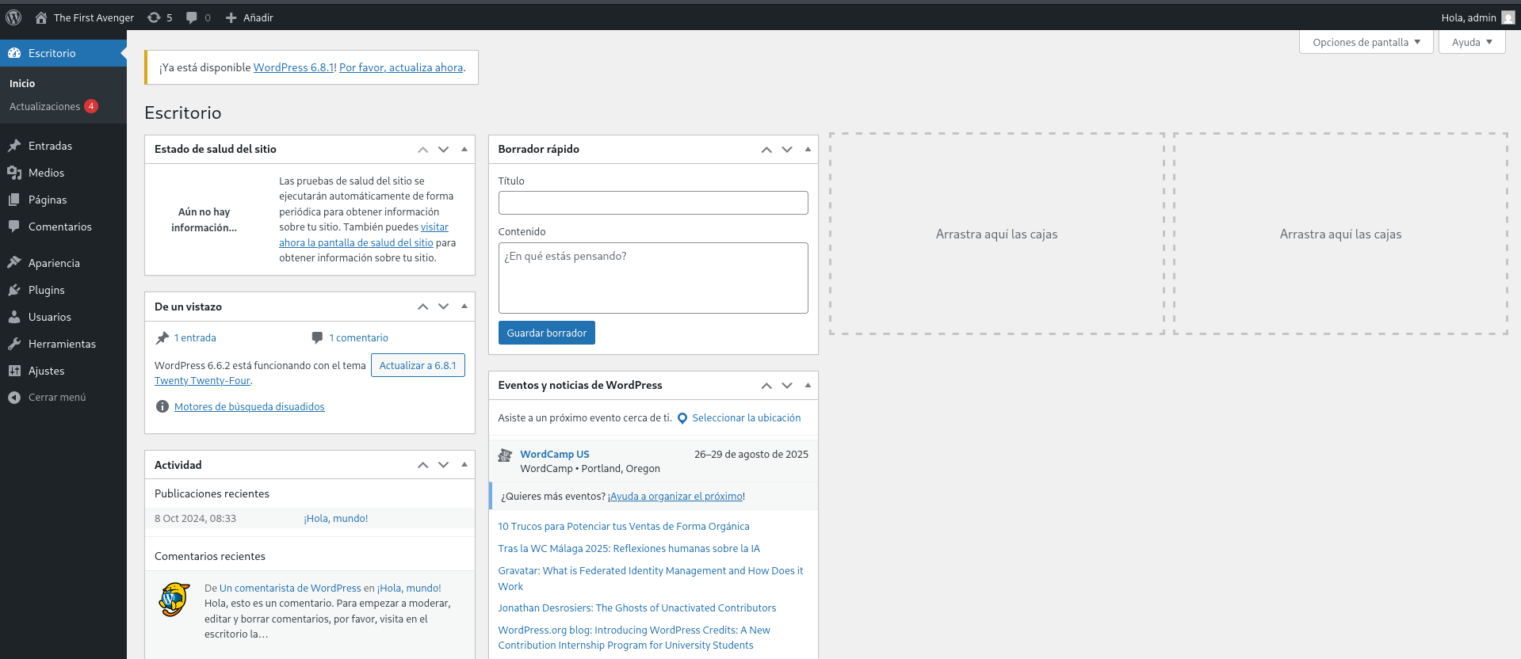Move Borrador rápido box up
Image resolution: width=1521 pixels, height=659 pixels.
(766, 150)
